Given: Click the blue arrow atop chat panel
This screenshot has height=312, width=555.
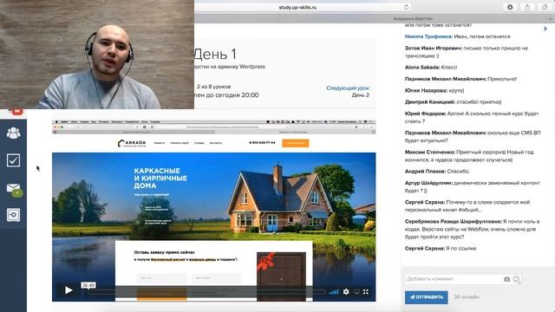Looking at the screenshot, I should (x=545, y=29).
